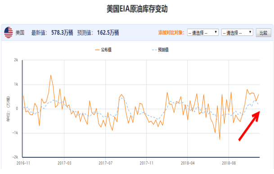274x174 pixels.
Task: Click the -1k y-axis label
Action: [x=15, y=133]
